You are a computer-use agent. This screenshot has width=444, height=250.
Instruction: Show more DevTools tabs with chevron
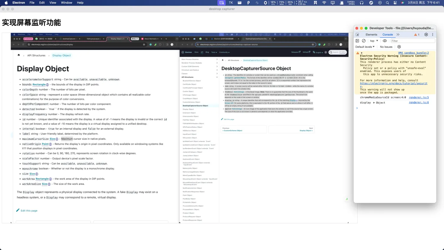(x=398, y=35)
